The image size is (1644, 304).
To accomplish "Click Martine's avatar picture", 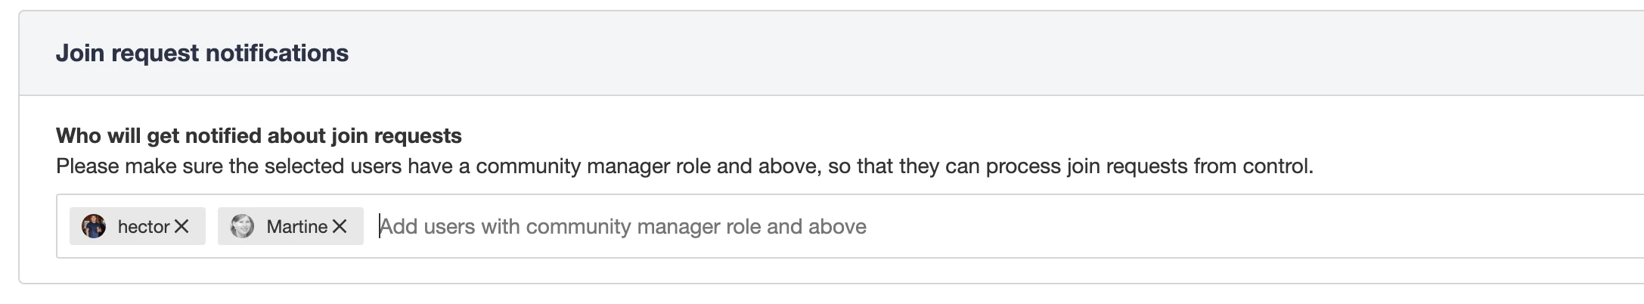I will click(x=242, y=226).
